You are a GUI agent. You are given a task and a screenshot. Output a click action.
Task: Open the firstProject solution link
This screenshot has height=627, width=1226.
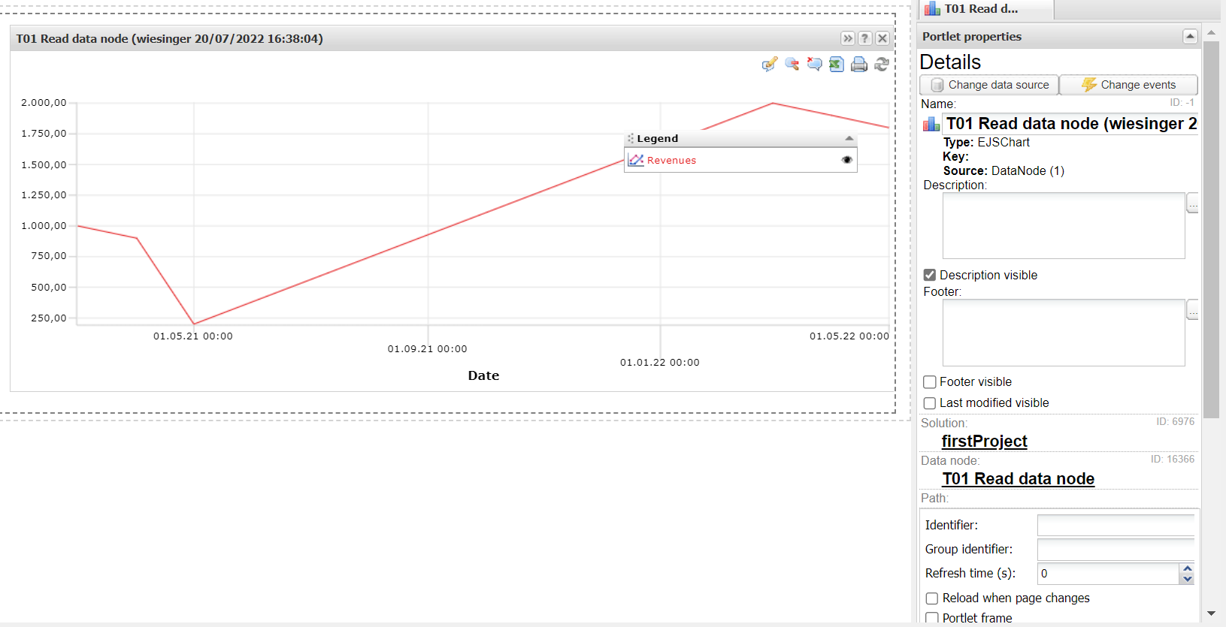pyautogui.click(x=984, y=442)
